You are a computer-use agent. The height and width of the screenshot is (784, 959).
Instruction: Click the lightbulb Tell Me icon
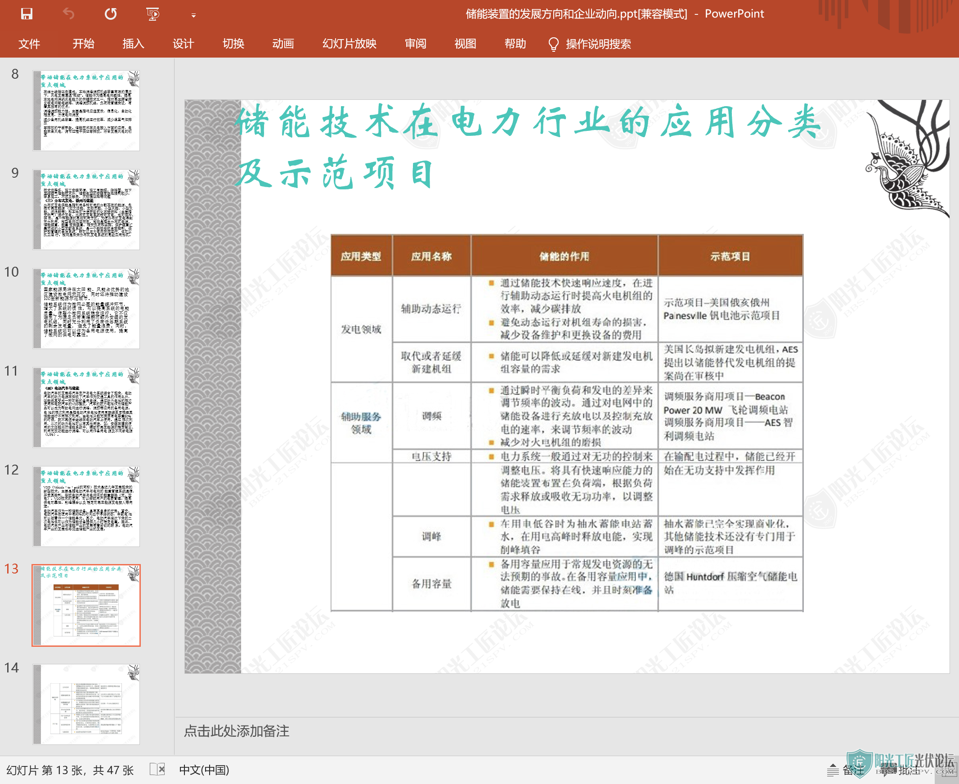(x=553, y=44)
